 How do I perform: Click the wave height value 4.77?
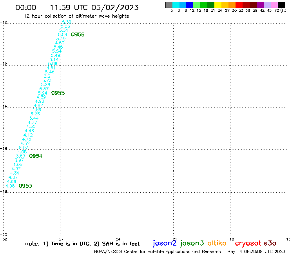(x=33, y=122)
